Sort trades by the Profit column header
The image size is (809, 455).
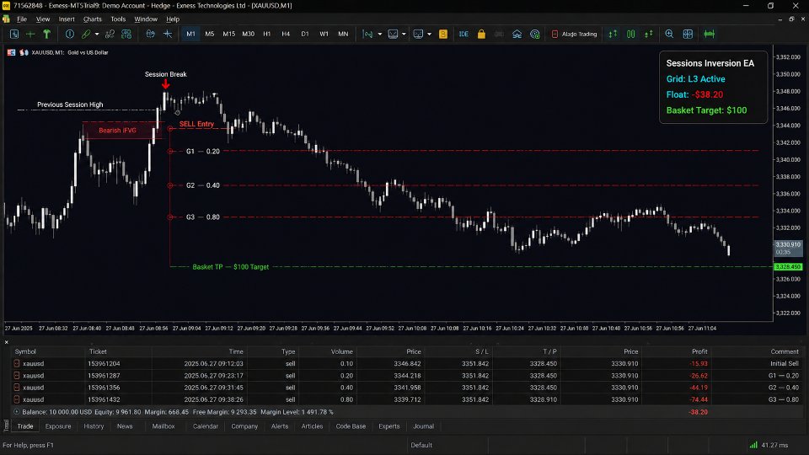point(699,351)
